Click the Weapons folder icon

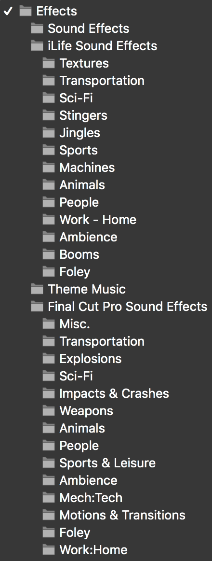point(49,411)
